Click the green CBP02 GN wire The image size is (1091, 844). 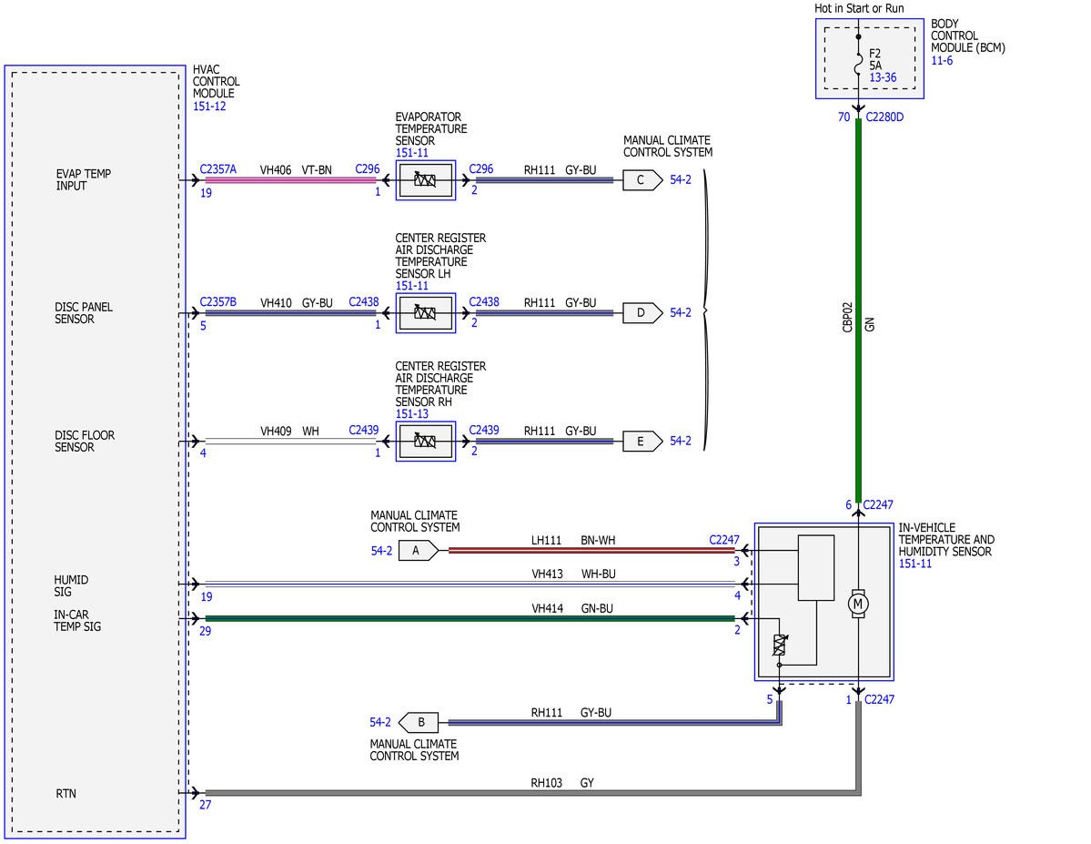858,310
